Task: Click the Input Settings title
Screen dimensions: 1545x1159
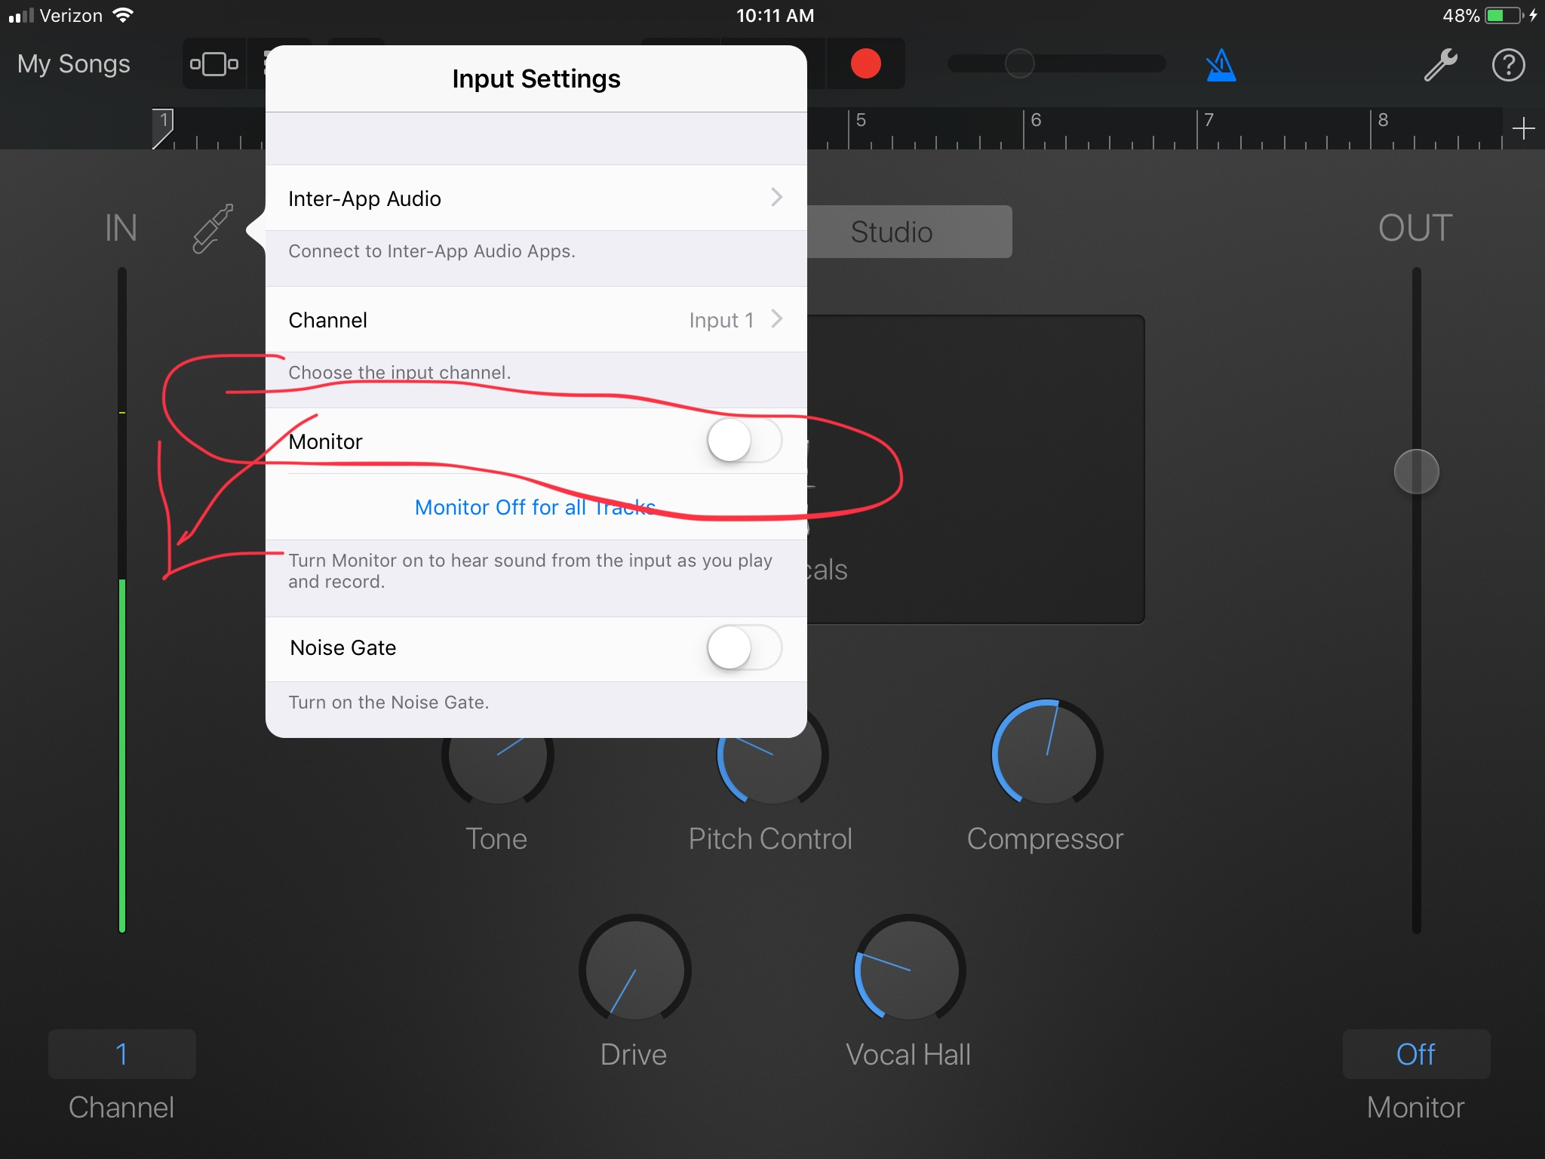Action: pyautogui.click(x=536, y=78)
